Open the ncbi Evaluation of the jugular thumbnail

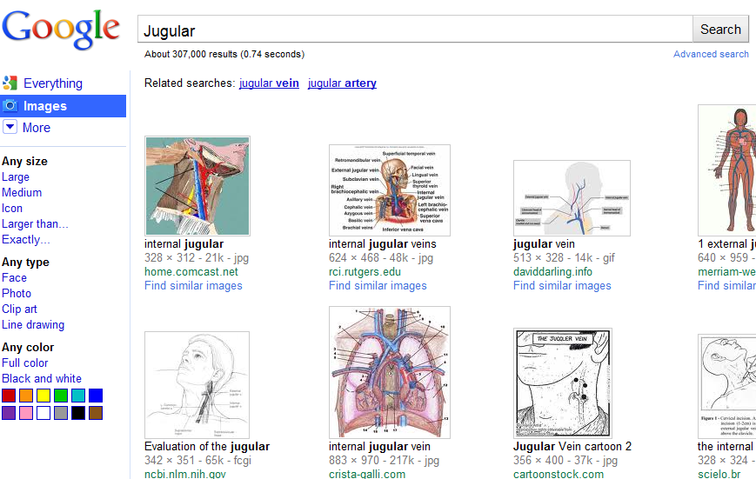coord(197,385)
